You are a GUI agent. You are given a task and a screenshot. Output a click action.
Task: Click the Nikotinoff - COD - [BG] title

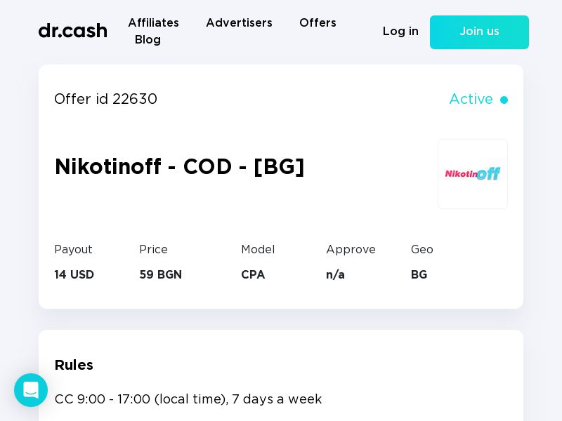pos(179,167)
